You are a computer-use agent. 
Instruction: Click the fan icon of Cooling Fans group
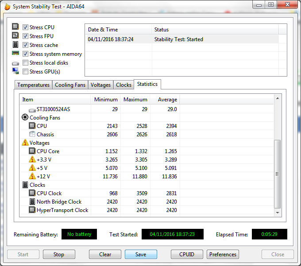[x=25, y=117]
